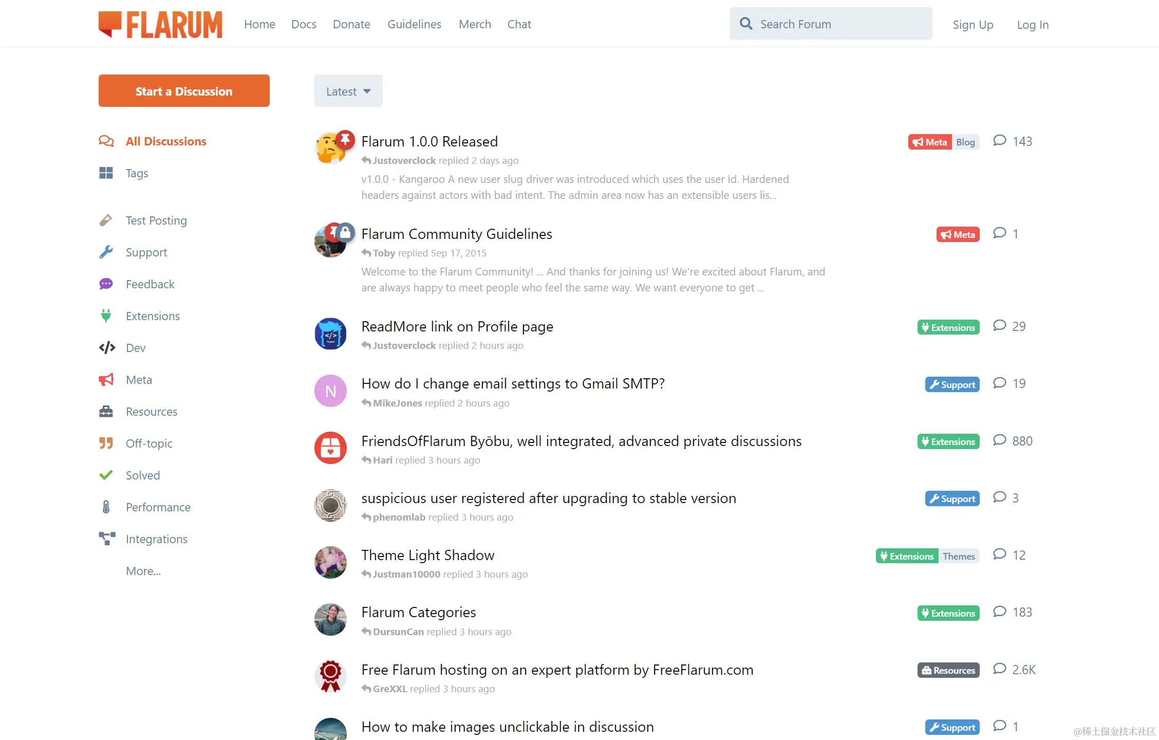
Task: Open 'How do I change email settings to Gmail SMTP?'
Action: click(513, 383)
